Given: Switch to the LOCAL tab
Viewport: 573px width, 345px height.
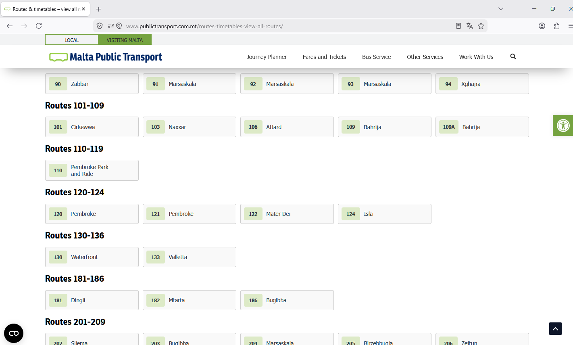Looking at the screenshot, I should tap(72, 40).
